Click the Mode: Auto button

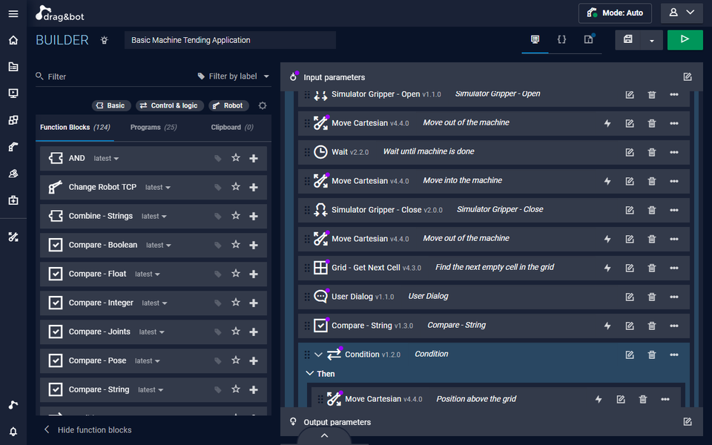(x=615, y=13)
